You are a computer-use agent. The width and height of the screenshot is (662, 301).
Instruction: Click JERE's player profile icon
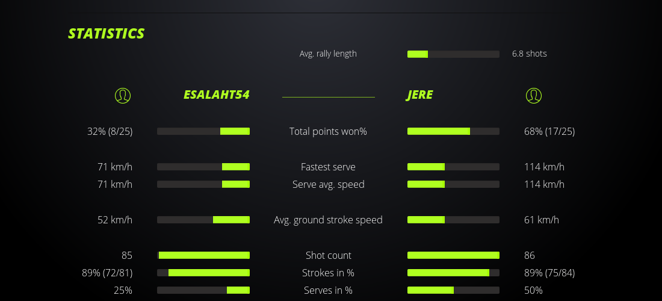(x=534, y=95)
